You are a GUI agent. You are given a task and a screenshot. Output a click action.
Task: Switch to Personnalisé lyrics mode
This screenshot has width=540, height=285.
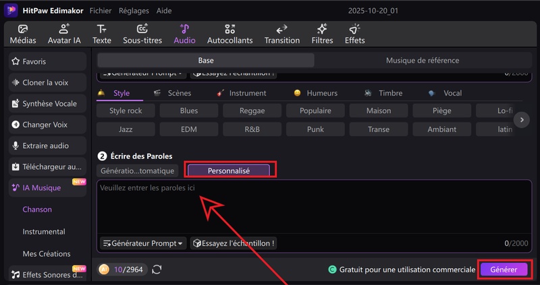pos(229,171)
